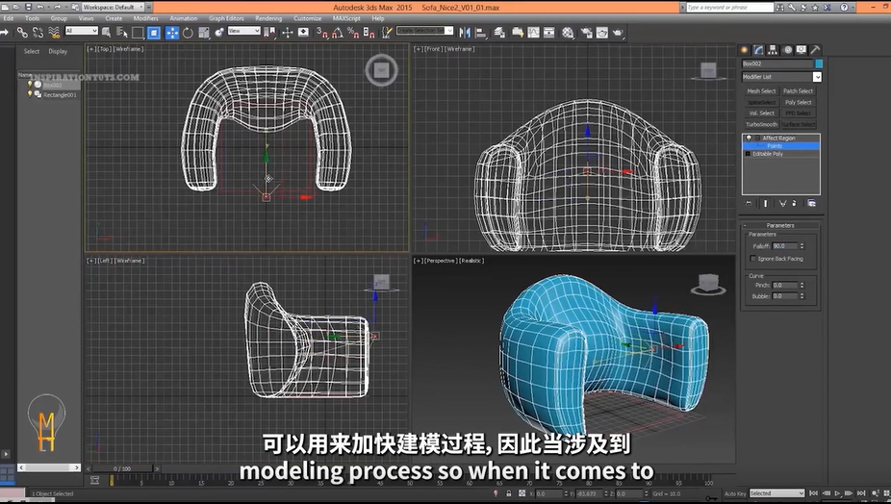Image resolution: width=891 pixels, height=504 pixels.
Task: Choose Rectangular Selection Region tool
Action: coord(138,33)
